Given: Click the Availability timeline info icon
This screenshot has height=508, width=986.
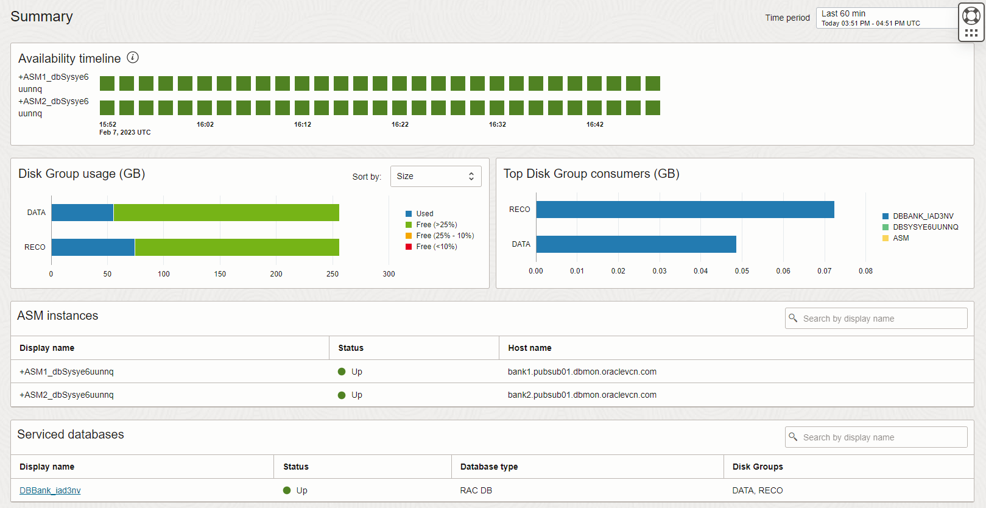Looking at the screenshot, I should (133, 58).
